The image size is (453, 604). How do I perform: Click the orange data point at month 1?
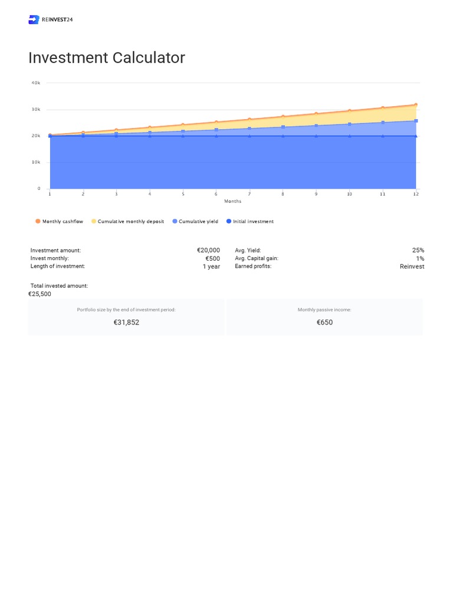pyautogui.click(x=50, y=135)
